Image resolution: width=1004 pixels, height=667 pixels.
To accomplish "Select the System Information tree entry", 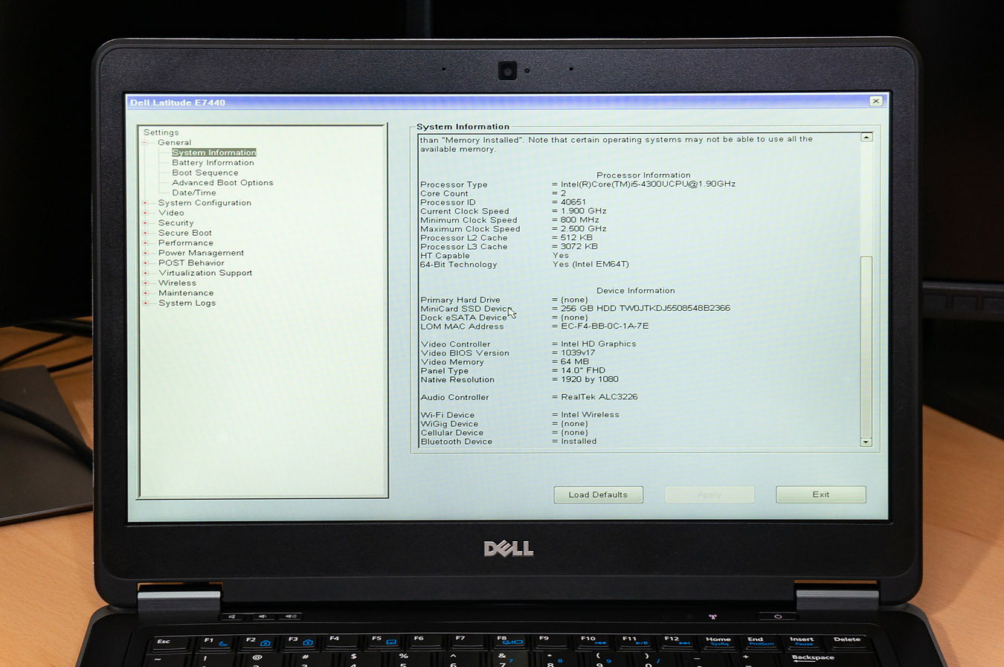I will [x=213, y=152].
